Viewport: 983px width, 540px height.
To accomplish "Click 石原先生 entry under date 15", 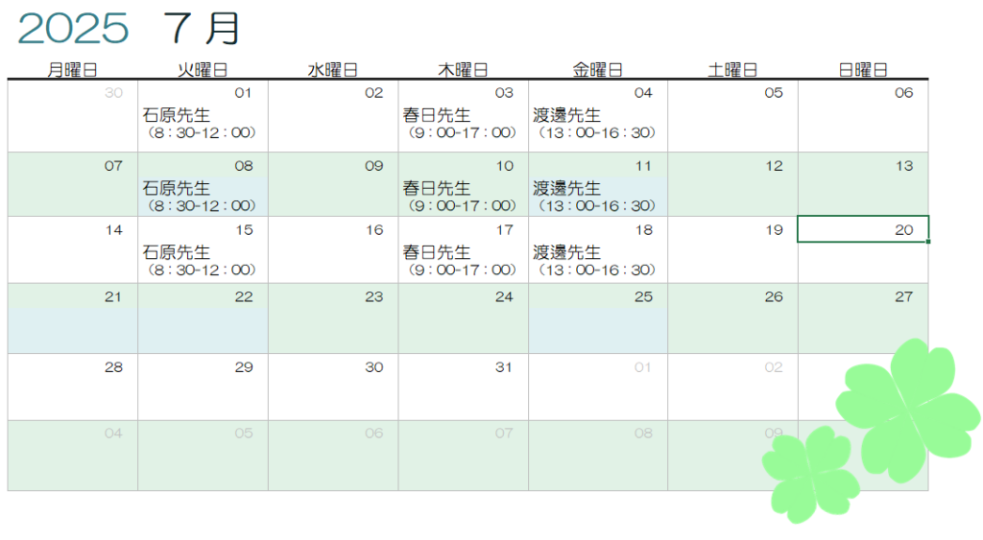I will point(177,252).
